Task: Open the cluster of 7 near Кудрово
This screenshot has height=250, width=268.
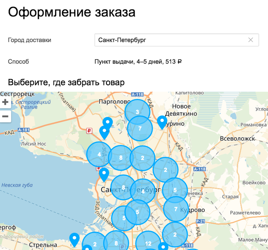Action: coord(176,209)
